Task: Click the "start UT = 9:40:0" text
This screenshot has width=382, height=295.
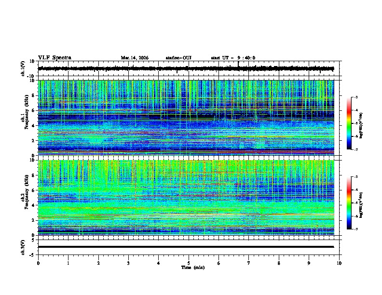Action: pos(233,58)
